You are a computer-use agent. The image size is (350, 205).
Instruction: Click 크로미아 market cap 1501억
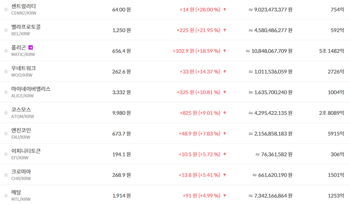[x=335, y=175]
